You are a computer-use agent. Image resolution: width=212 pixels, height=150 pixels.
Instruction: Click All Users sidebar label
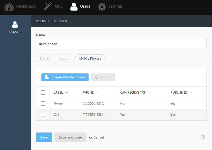(15, 32)
